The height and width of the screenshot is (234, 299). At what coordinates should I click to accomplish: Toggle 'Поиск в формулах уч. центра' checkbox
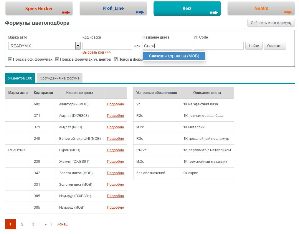tap(57, 59)
